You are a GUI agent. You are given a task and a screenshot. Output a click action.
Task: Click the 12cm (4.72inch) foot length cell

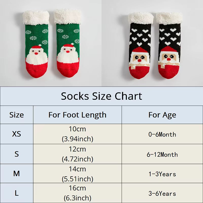coord(77,154)
